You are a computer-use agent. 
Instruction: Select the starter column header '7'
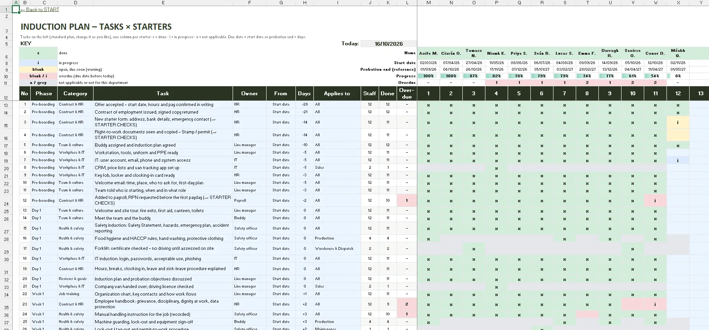coord(564,93)
